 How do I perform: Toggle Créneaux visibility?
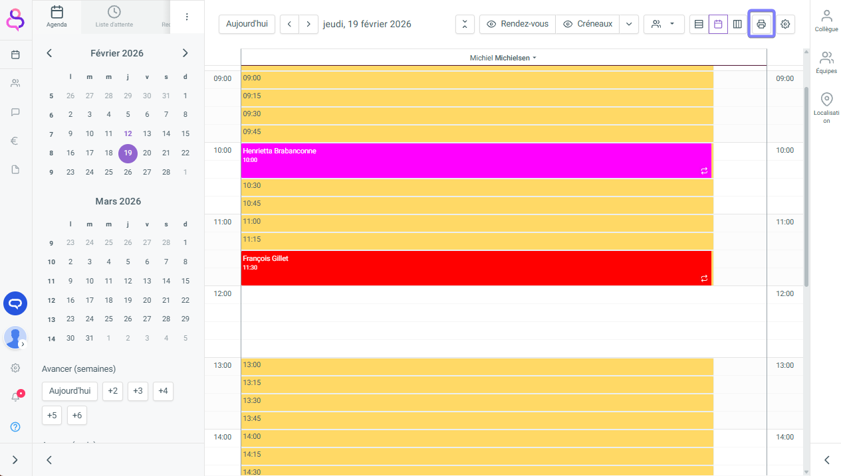pos(587,25)
